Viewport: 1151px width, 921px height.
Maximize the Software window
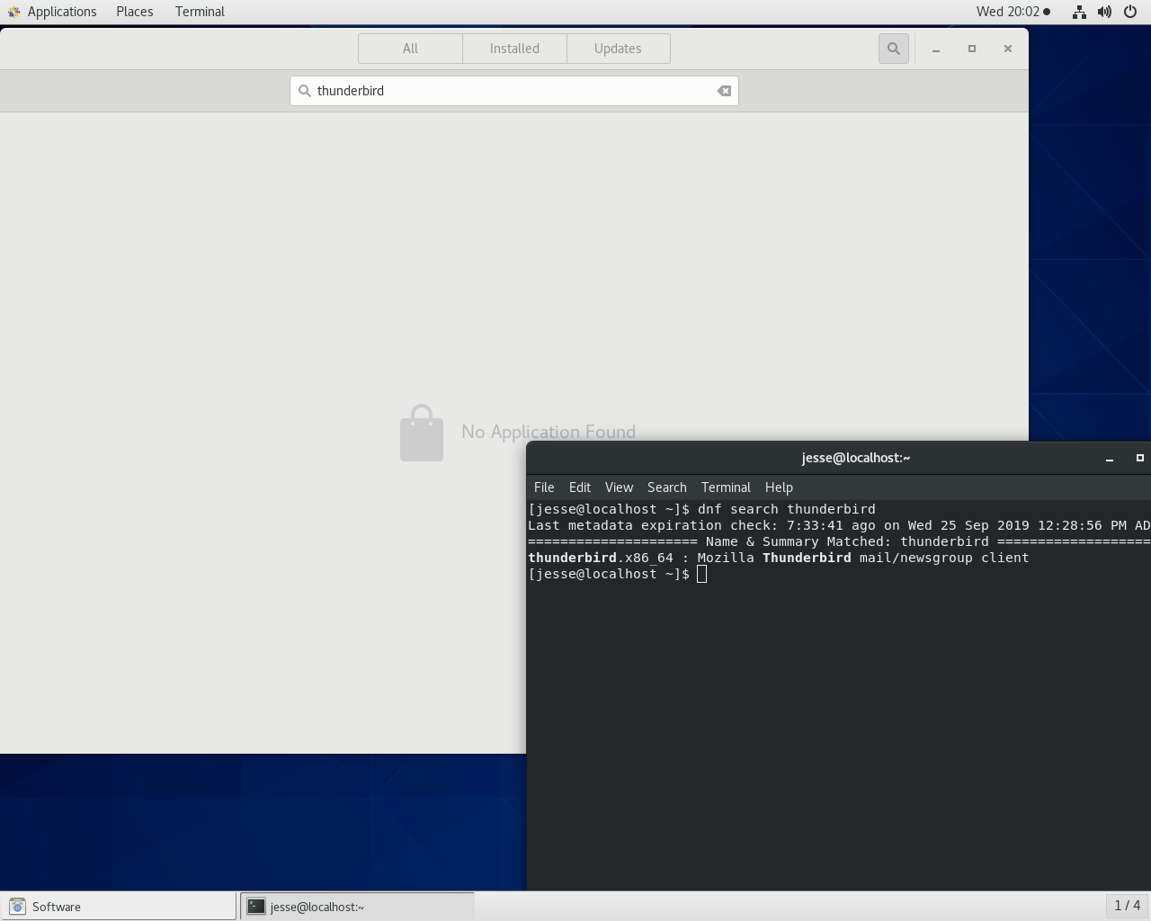tap(972, 49)
